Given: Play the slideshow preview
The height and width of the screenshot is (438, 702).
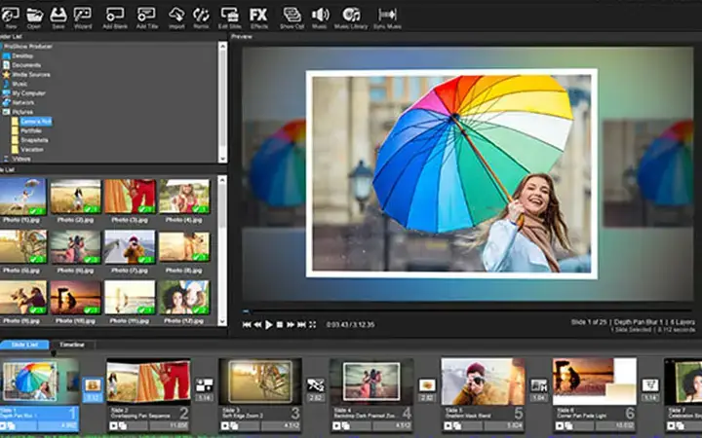Looking at the screenshot, I should pyautogui.click(x=269, y=324).
